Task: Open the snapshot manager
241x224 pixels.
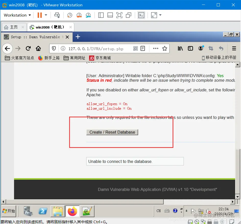Action: [88, 15]
